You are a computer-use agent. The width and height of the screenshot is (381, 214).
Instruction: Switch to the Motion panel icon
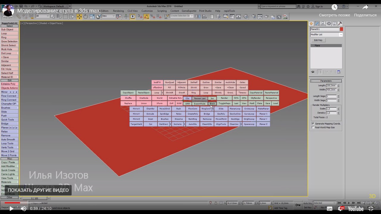point(329,23)
